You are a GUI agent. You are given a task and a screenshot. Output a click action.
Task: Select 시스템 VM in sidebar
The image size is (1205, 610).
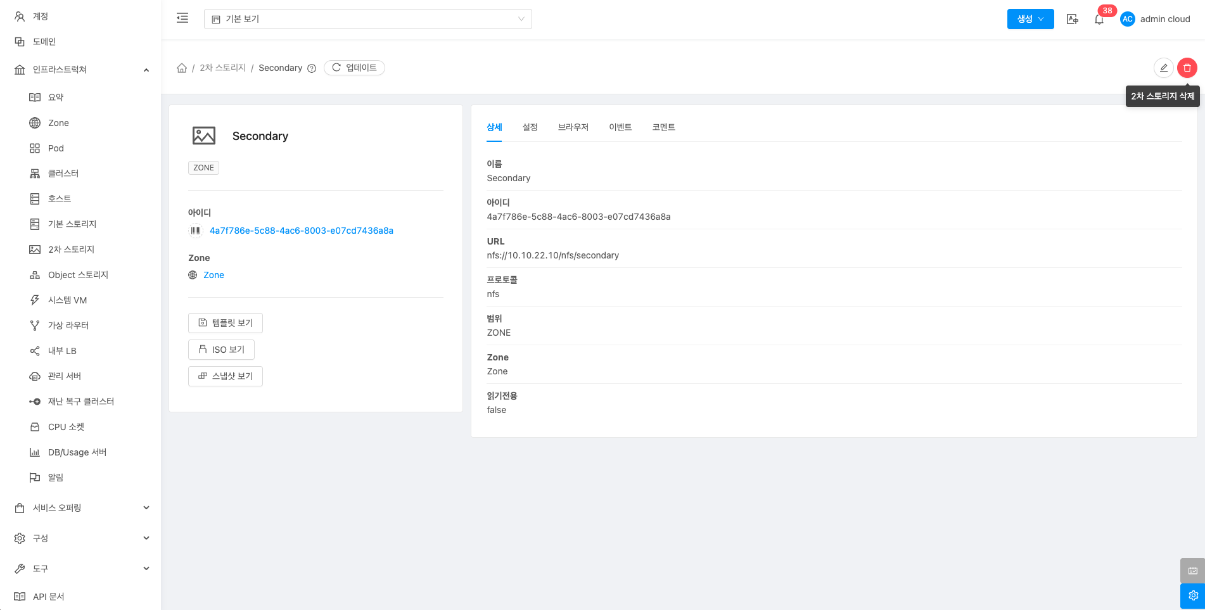(67, 300)
